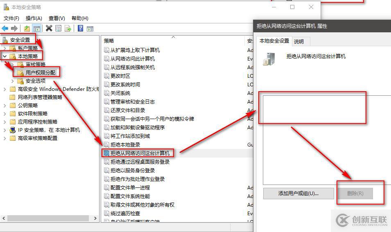391x232 pixels.
Task: Toggle the show/hide console tree icon
Action: [37, 28]
